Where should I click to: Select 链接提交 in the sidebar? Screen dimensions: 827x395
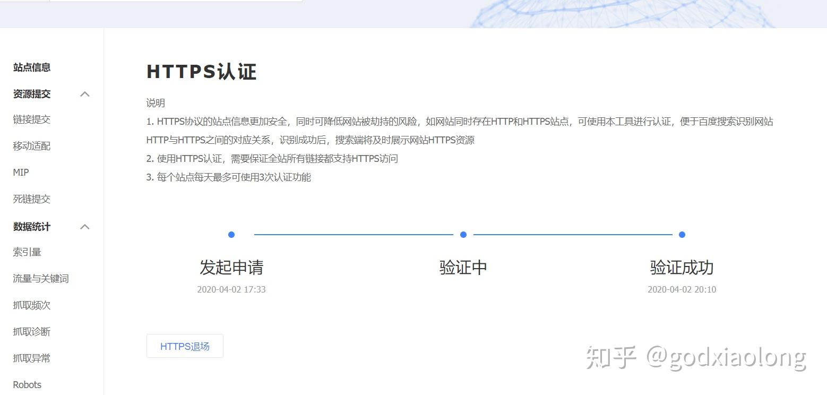31,119
